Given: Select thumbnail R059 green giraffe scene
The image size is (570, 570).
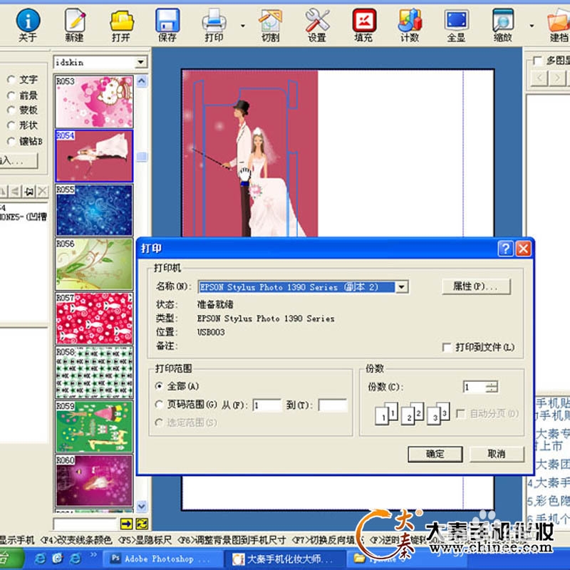Looking at the screenshot, I should coord(94,426).
